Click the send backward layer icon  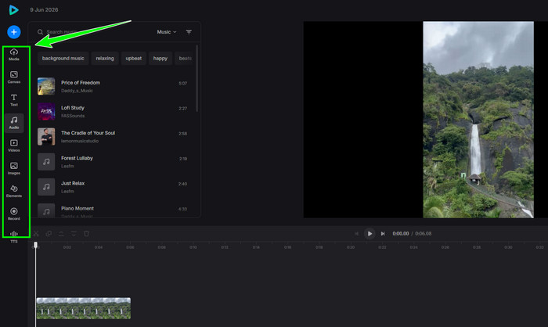click(x=74, y=233)
